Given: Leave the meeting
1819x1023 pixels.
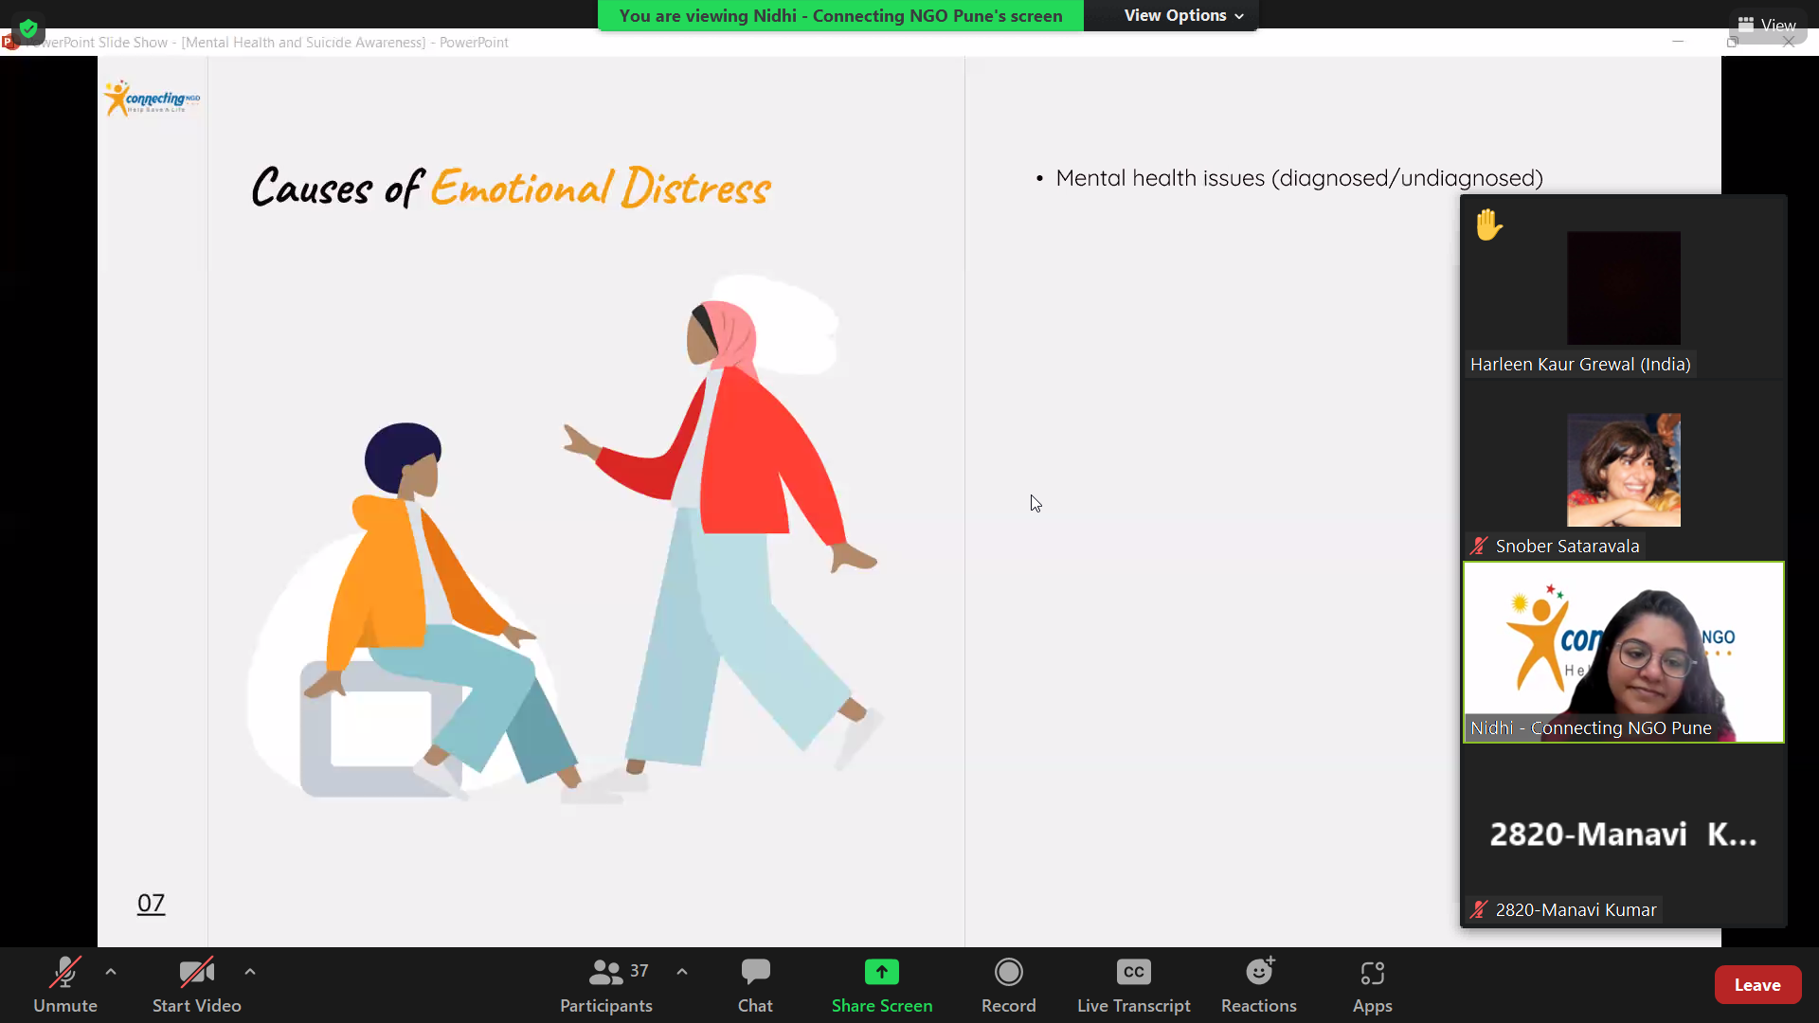Looking at the screenshot, I should click(x=1757, y=985).
